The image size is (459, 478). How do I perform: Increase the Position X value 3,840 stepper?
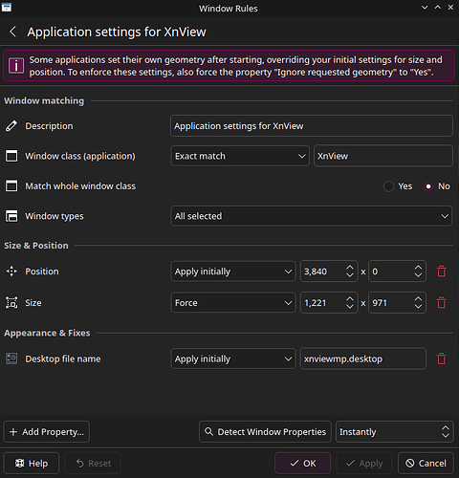tap(350, 268)
